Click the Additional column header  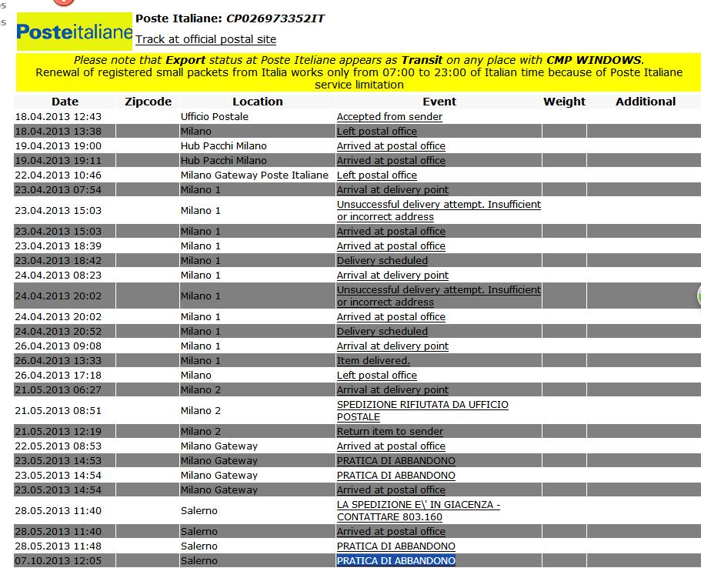point(646,102)
